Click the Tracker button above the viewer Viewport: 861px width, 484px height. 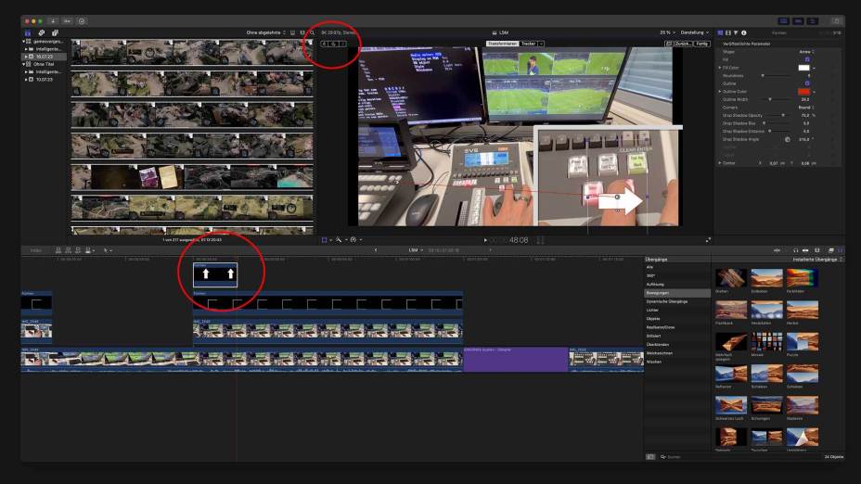click(x=528, y=44)
